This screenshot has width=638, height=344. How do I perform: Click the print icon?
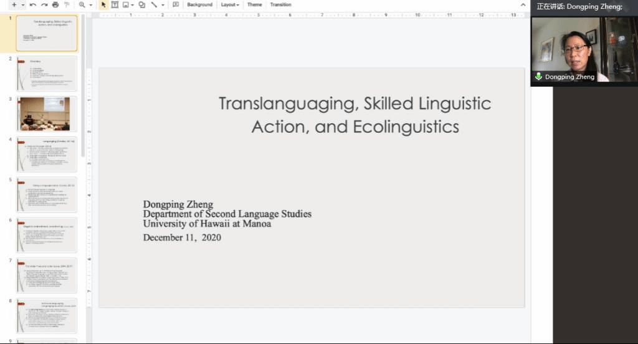[55, 4]
